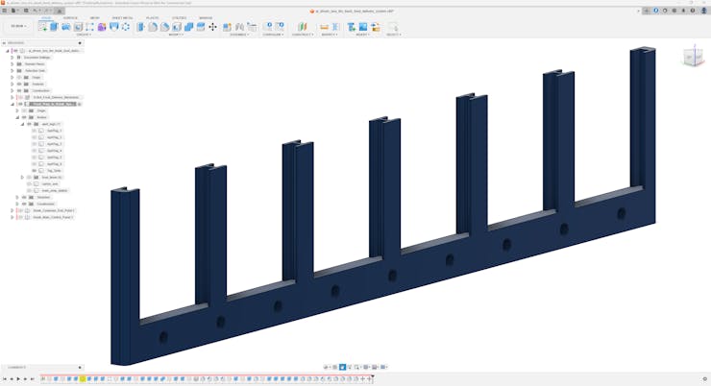Select the Create Sketch tool
Screen dimensions: 711x386
(43, 27)
